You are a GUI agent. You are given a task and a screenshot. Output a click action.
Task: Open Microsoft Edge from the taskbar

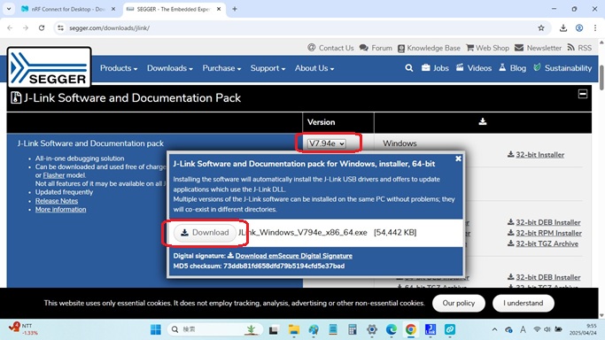tap(392, 329)
